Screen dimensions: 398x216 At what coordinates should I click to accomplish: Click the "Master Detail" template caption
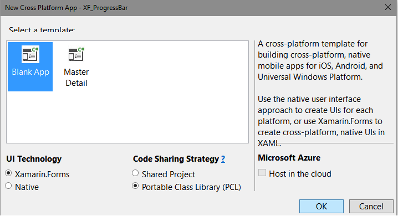pos(76,78)
